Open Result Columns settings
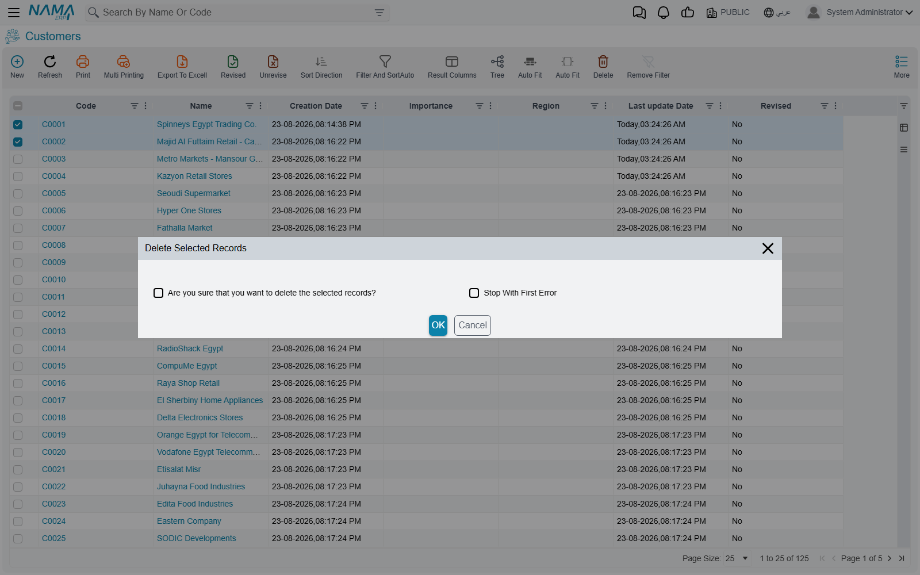 coord(452,62)
